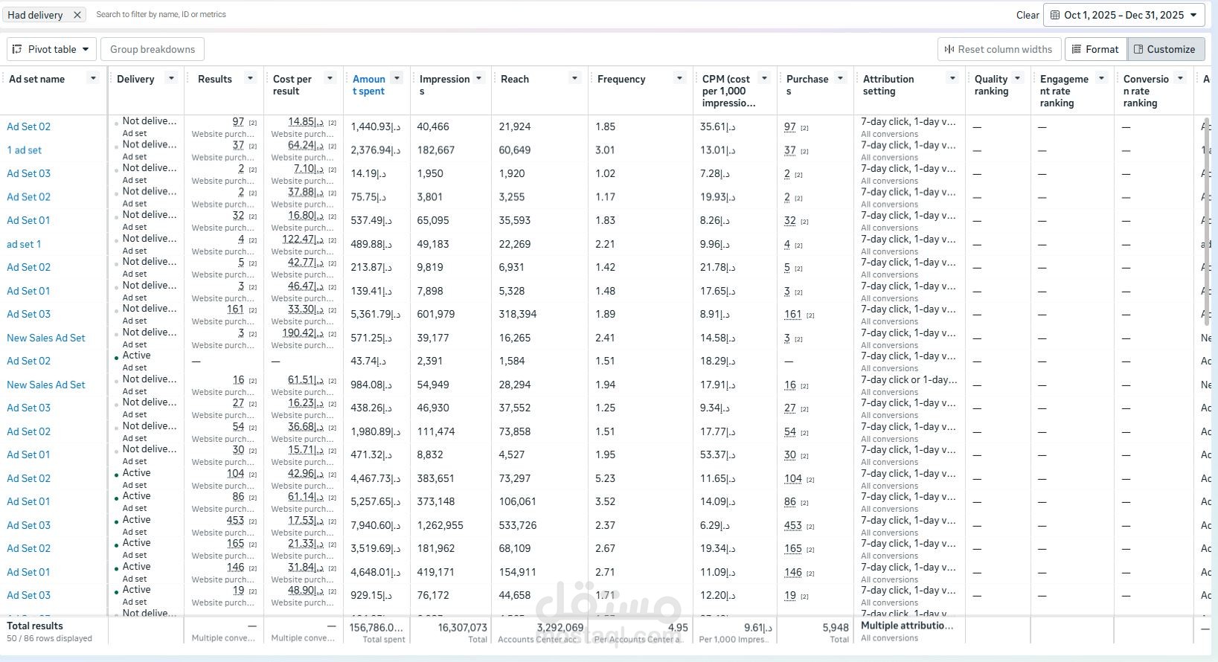Open Delivery column menu arrow
The width and height of the screenshot is (1218, 662).
(171, 78)
